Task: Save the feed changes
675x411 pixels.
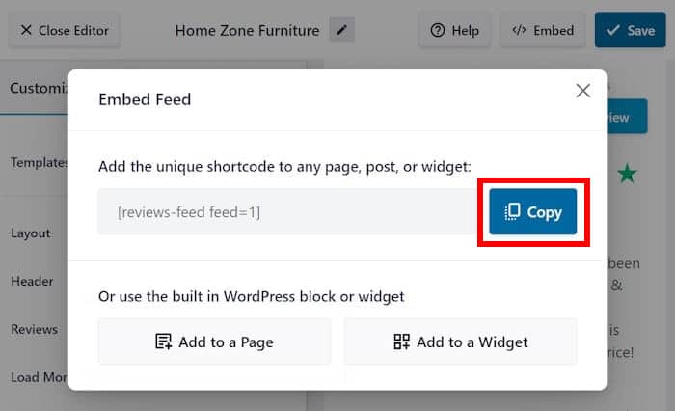Action: (x=630, y=30)
